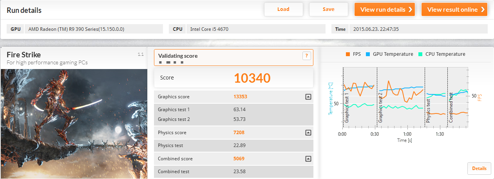Click the GPU label tag
494x179 pixels.
point(16,29)
